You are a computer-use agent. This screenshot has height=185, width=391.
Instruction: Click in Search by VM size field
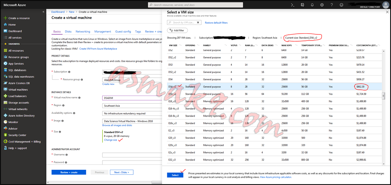point(183,23)
